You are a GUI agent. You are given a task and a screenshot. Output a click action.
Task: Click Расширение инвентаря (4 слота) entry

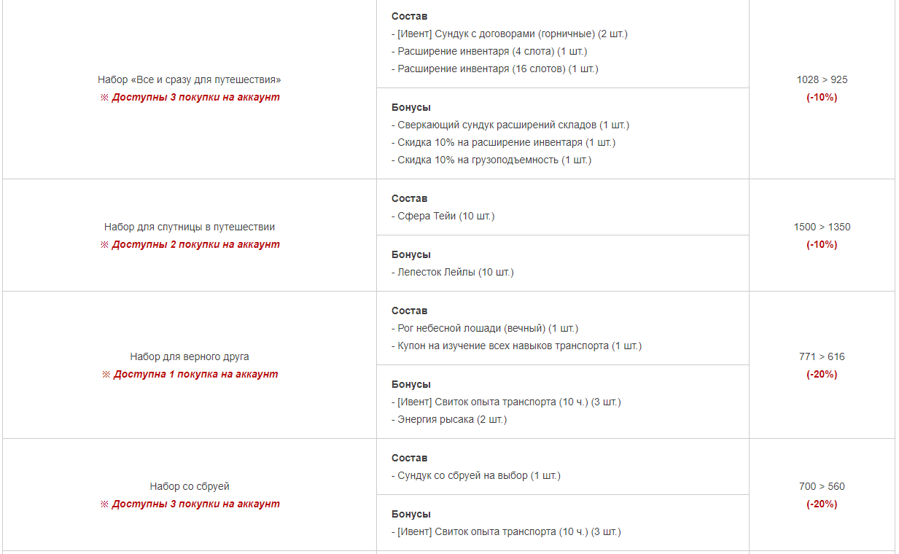[x=489, y=51]
